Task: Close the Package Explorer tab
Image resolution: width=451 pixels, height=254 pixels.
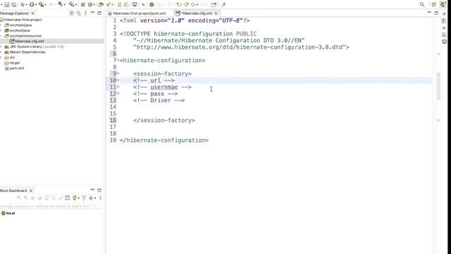Action: pos(33,13)
